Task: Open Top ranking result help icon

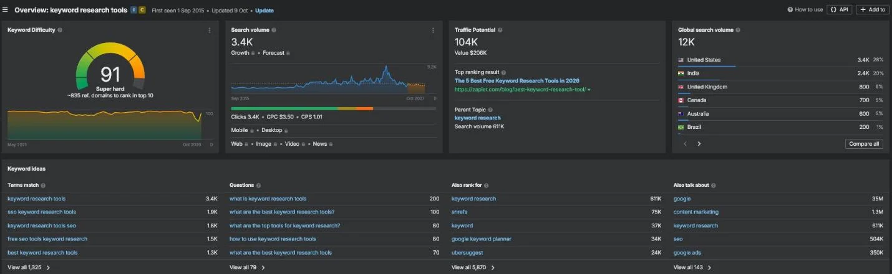Action: click(x=504, y=72)
